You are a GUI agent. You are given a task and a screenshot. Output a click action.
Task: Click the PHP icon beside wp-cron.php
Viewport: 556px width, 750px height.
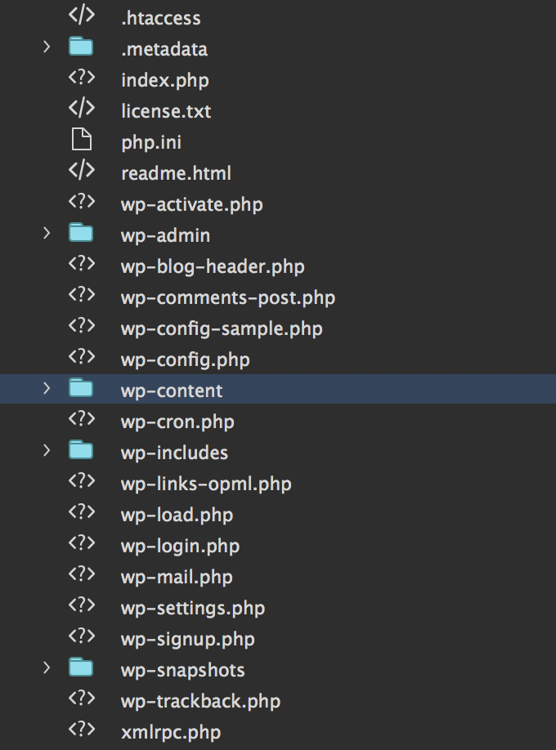pos(82,419)
